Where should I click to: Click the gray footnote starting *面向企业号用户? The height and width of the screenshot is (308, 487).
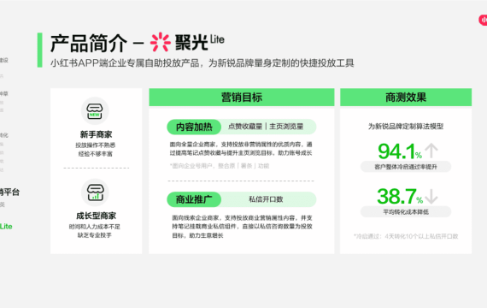[220, 166]
